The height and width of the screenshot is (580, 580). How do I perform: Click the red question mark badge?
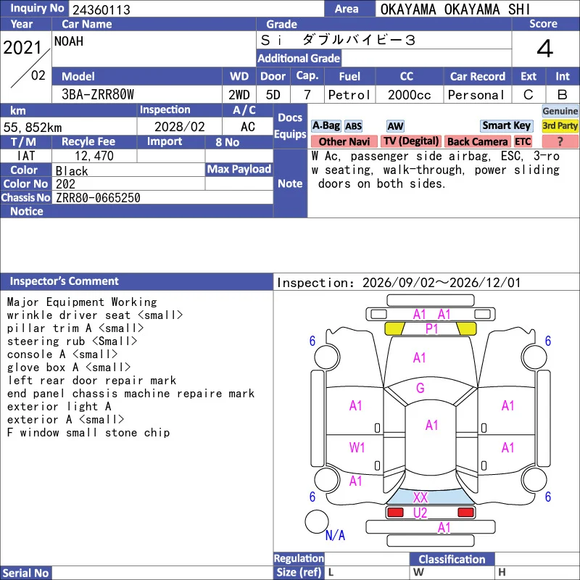pos(560,141)
